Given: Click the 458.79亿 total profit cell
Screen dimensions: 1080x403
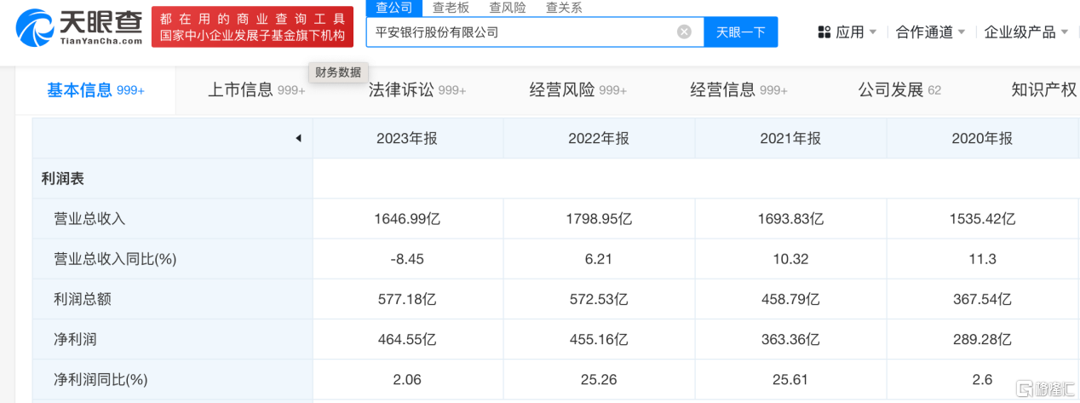Looking at the screenshot, I should pos(790,299).
